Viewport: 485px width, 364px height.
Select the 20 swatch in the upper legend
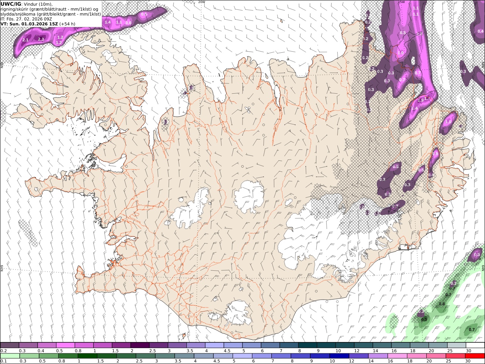click(x=438, y=345)
